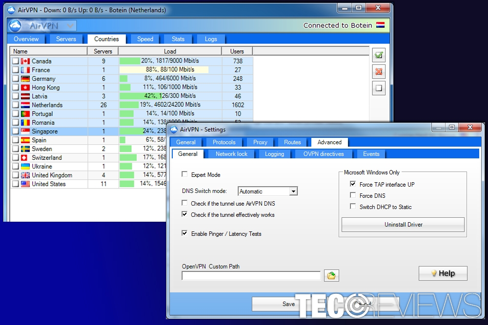Click the Ukraine flag icon in the countries list
Screen dimensions: 488x325
tap(25, 167)
